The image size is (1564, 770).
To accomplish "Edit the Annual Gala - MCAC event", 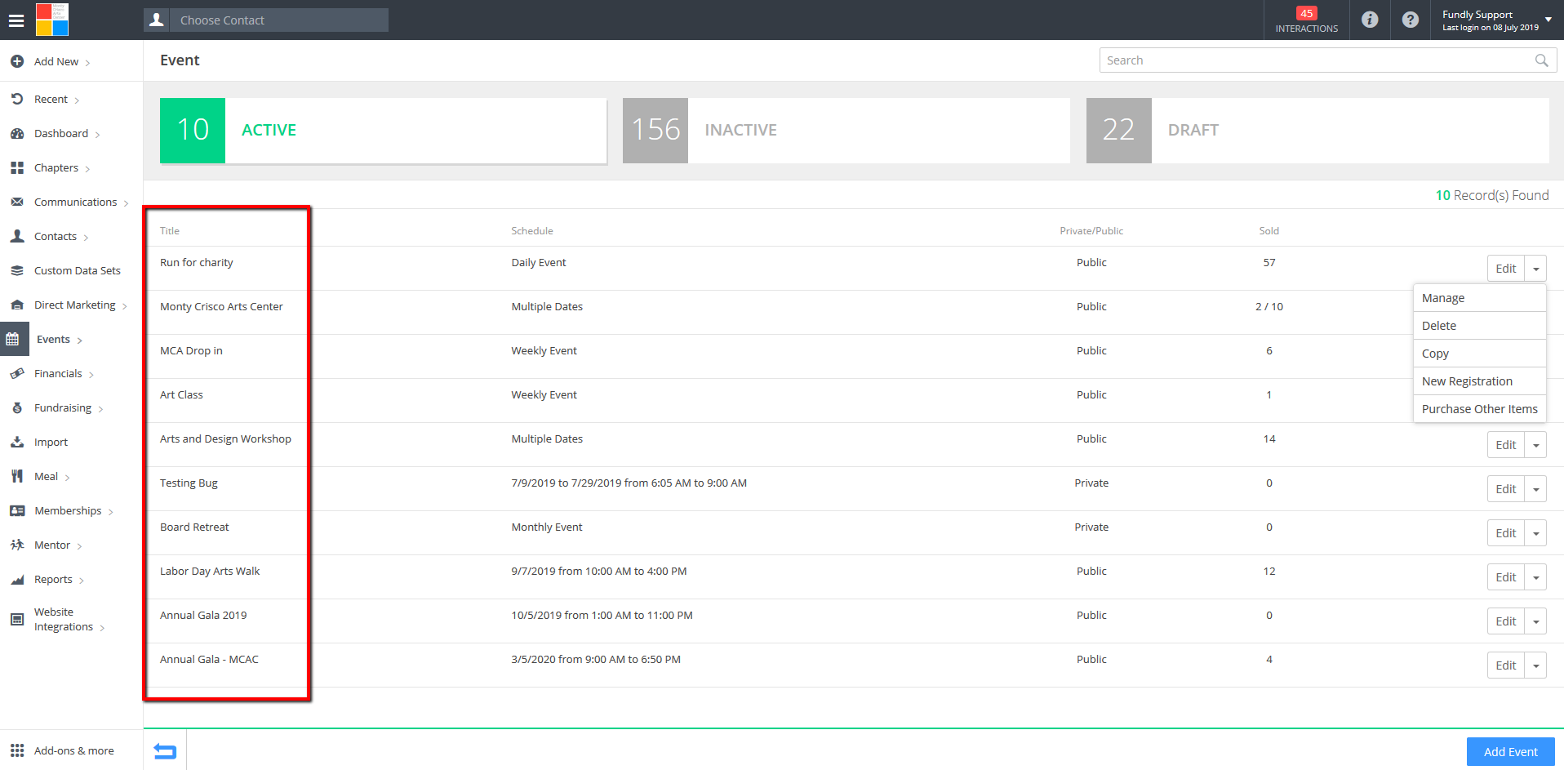I will [1505, 665].
